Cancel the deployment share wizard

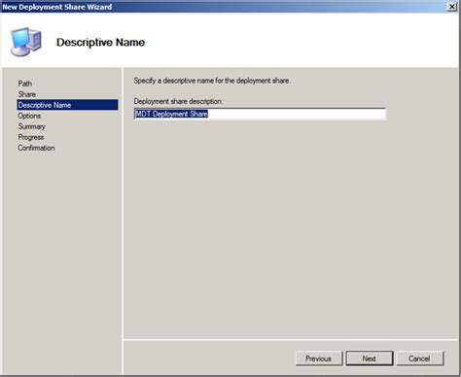point(419,359)
